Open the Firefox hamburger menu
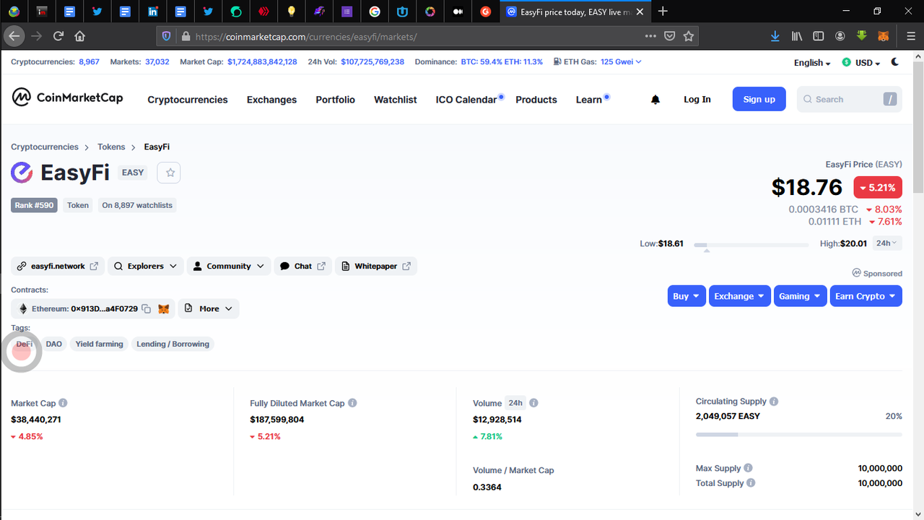This screenshot has height=520, width=924. 911,36
